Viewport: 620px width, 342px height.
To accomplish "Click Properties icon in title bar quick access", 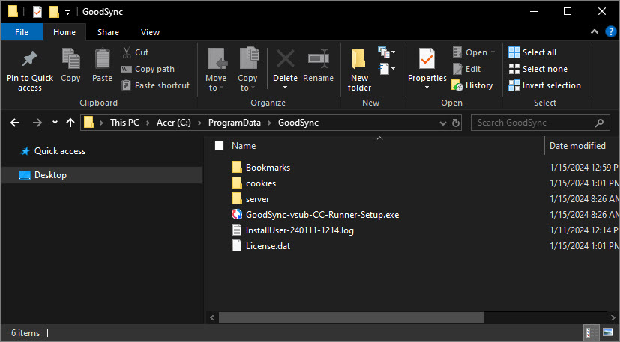I will (37, 12).
